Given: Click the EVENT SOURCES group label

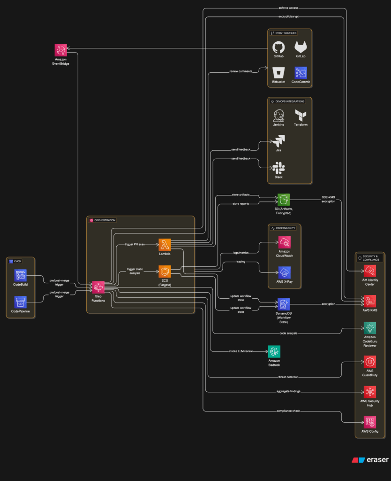Looking at the screenshot, I should point(283,33).
